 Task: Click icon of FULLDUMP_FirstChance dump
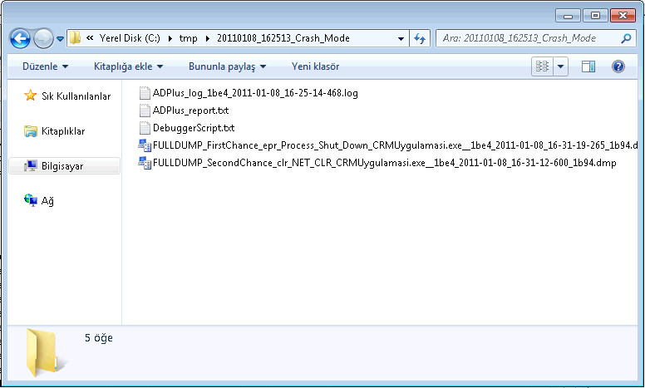click(145, 145)
